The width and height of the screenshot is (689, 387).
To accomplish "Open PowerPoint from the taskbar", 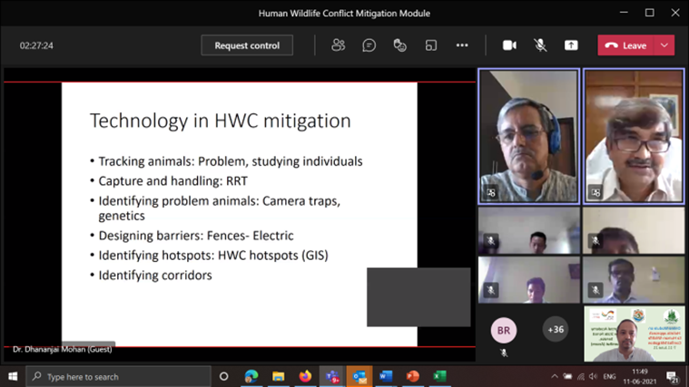I will coord(413,376).
